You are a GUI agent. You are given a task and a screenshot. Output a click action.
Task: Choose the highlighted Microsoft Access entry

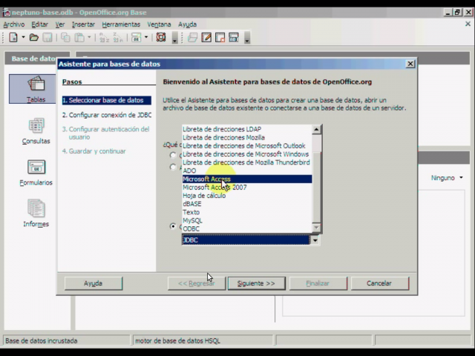pos(247,179)
